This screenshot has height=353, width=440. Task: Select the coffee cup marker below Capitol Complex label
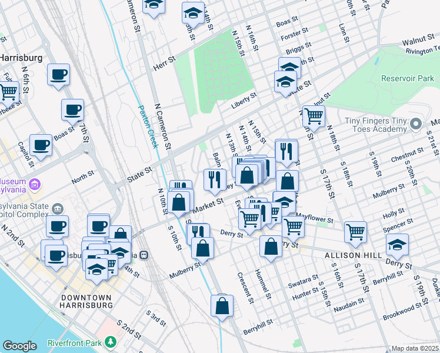click(57, 227)
